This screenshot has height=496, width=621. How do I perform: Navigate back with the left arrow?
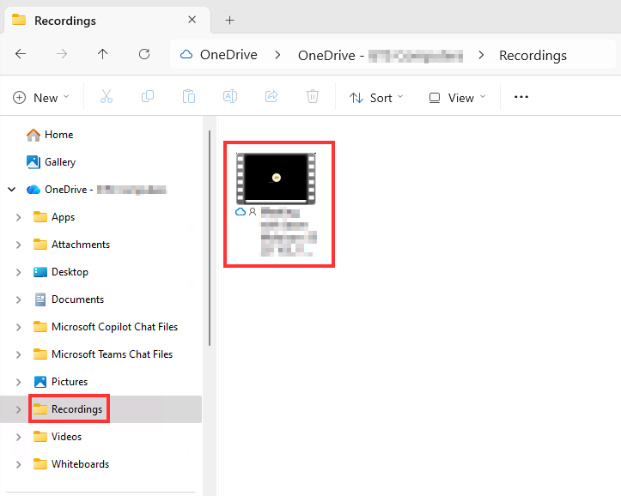click(21, 54)
